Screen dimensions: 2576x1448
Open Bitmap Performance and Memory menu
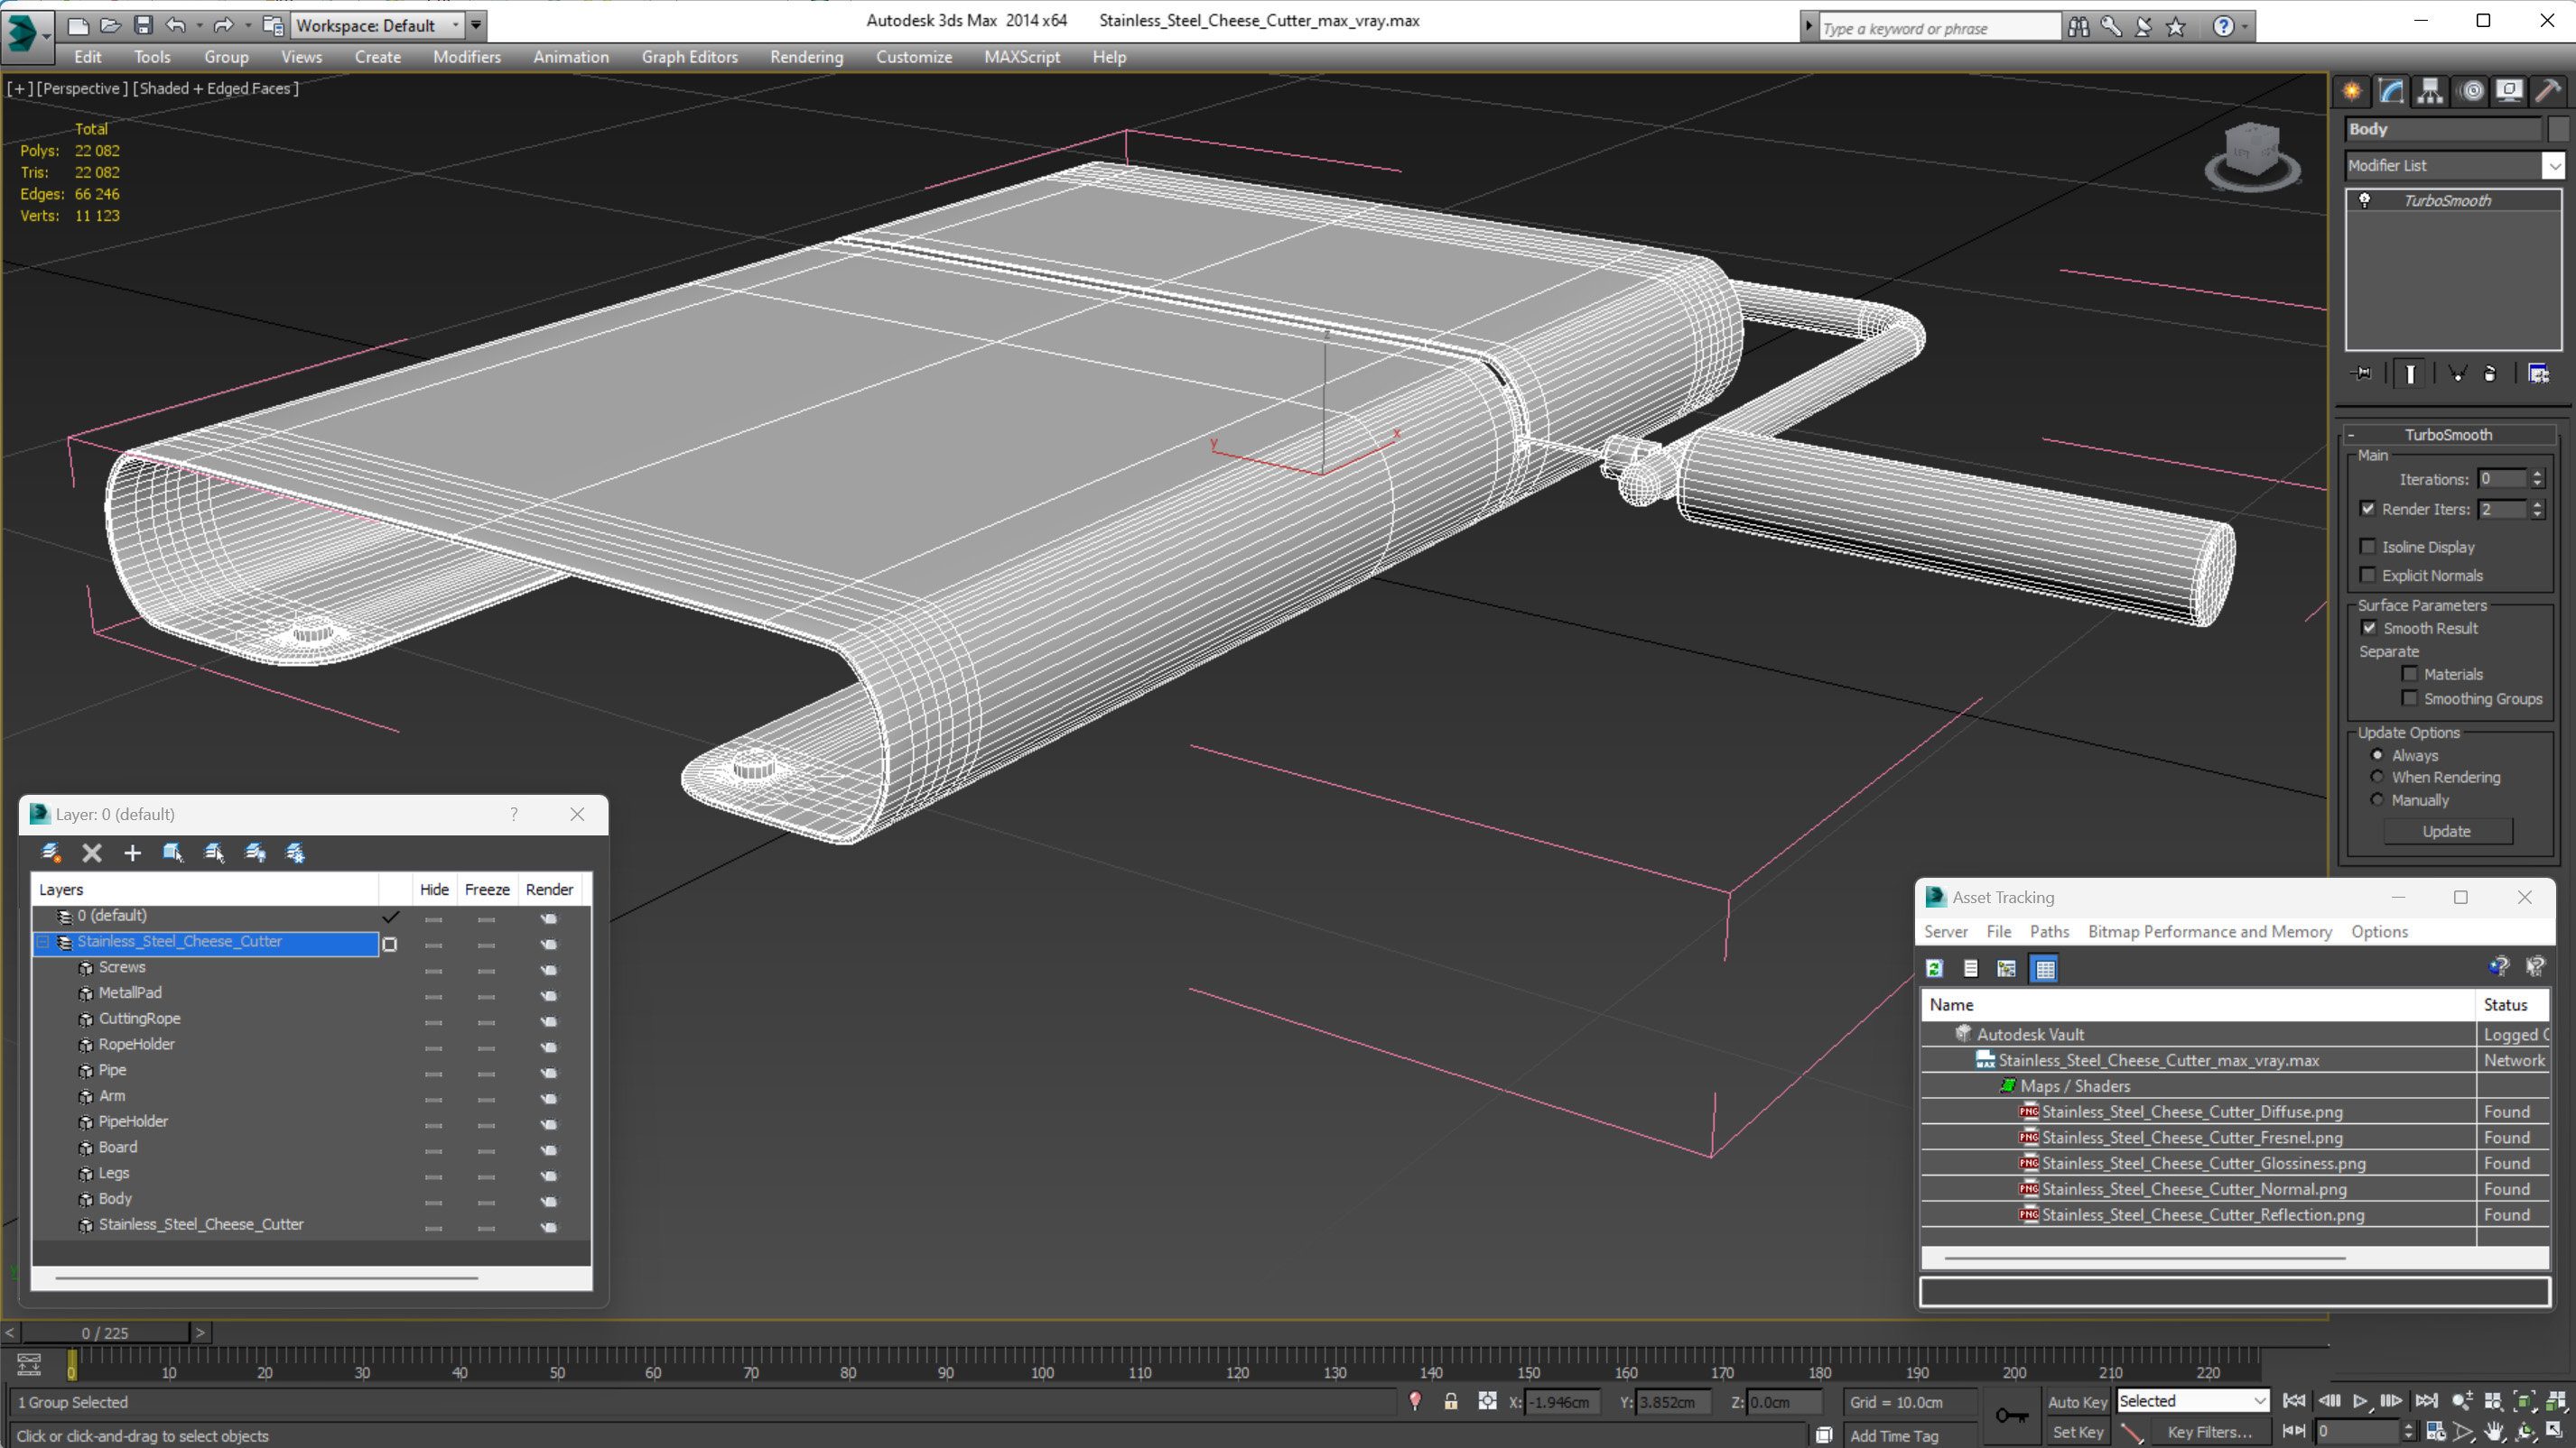pos(2209,931)
